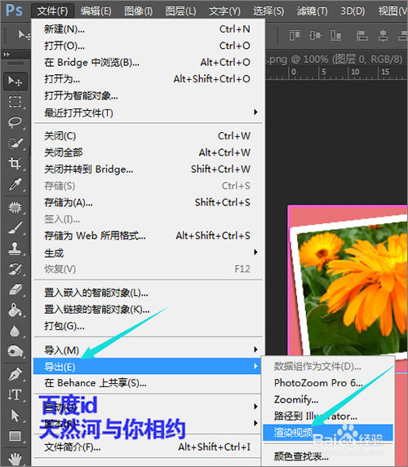Select the Crop tool
Viewport: 408px width, 467px height.
(x=15, y=163)
